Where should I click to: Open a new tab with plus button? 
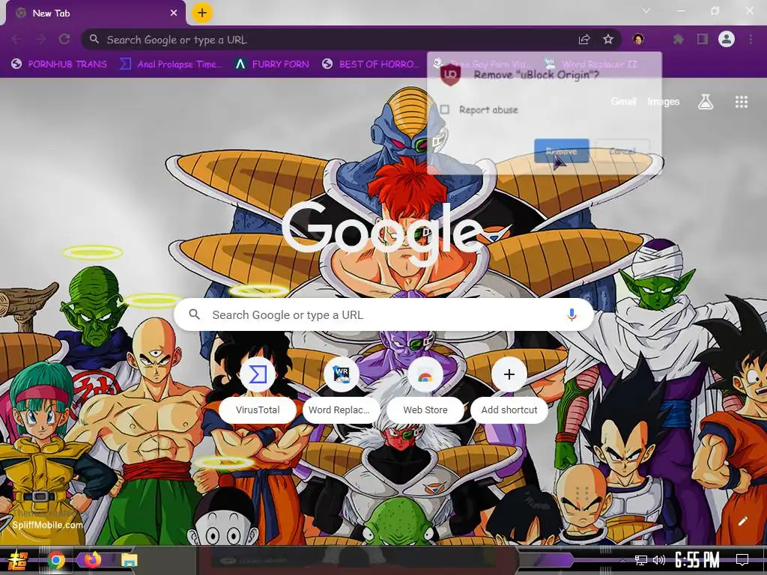[x=202, y=13]
